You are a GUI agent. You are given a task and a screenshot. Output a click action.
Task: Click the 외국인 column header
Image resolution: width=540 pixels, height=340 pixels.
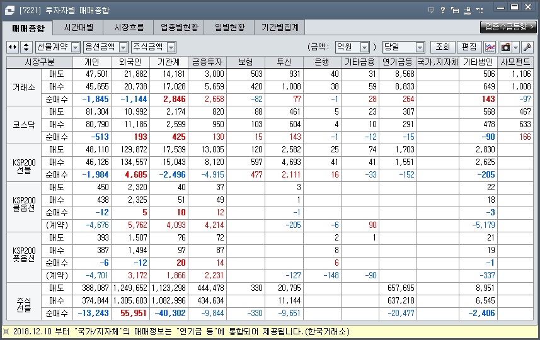[130, 62]
